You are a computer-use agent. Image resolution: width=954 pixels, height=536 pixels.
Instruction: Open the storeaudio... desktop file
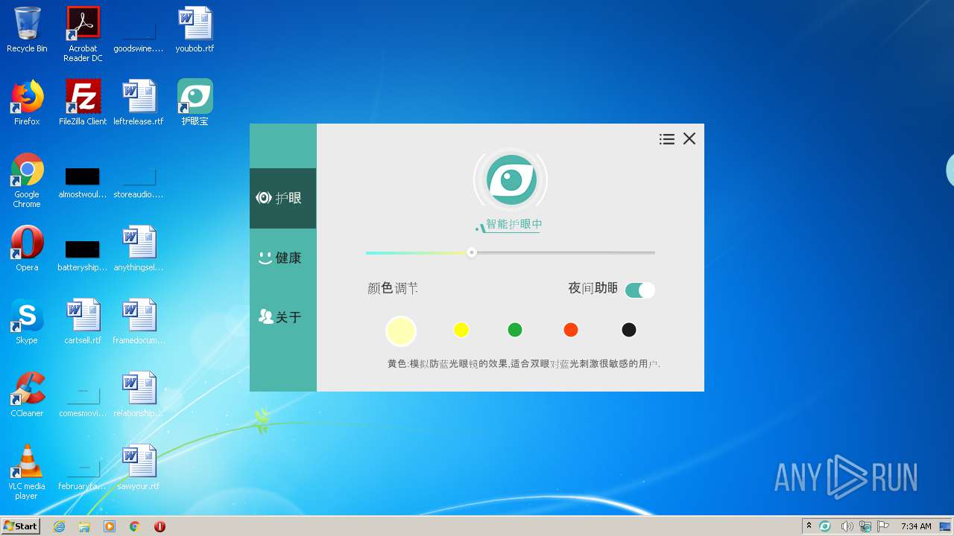point(139,183)
